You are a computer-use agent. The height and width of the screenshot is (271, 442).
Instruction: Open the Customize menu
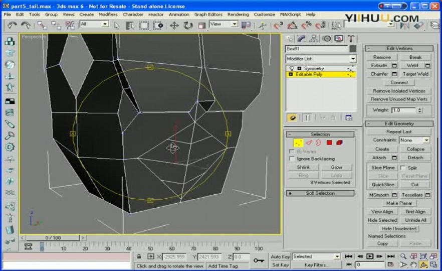265,15
